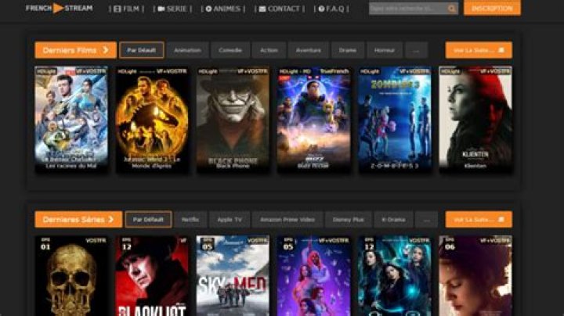
Task: Expand more film genres with the ellipsis
Action: click(416, 50)
